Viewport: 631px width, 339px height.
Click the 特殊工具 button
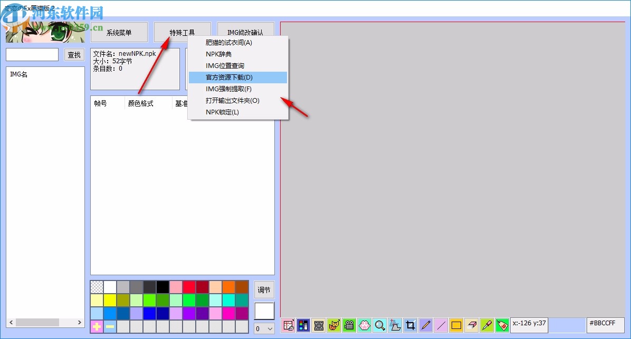tap(183, 32)
